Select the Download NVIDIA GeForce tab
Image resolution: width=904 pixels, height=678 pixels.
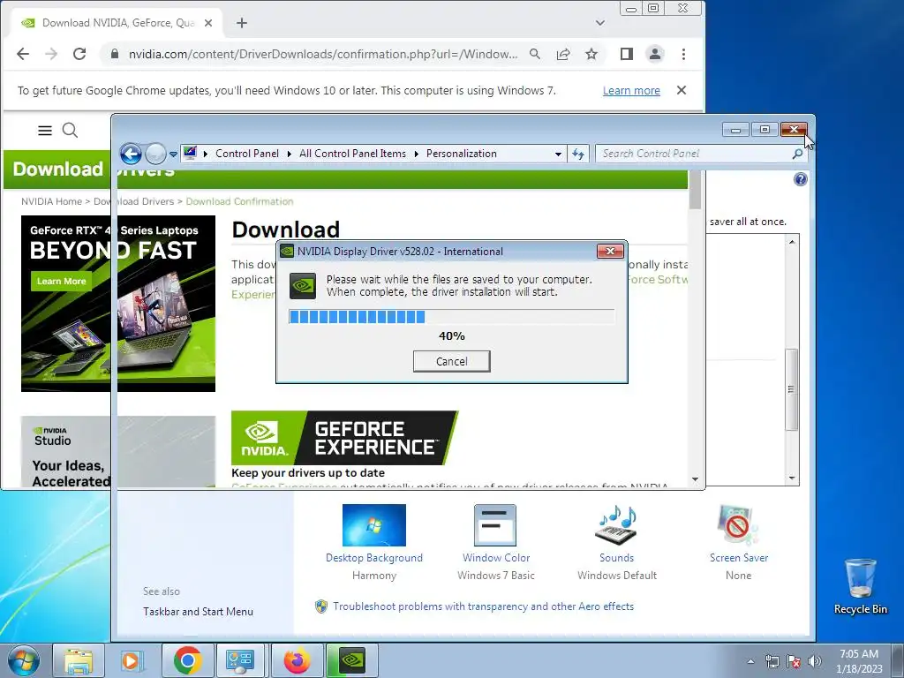coord(116,23)
